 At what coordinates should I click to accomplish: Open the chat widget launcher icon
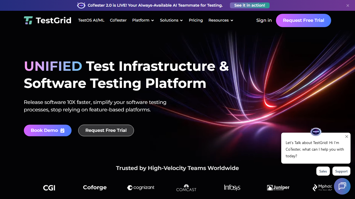point(342,186)
